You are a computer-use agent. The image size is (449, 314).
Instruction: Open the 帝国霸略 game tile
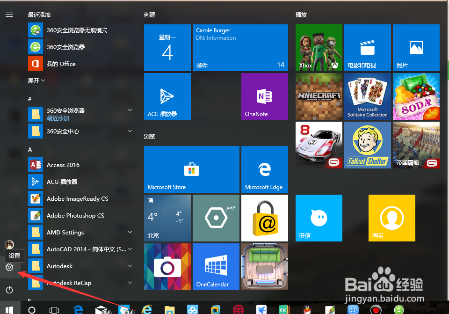point(416,145)
